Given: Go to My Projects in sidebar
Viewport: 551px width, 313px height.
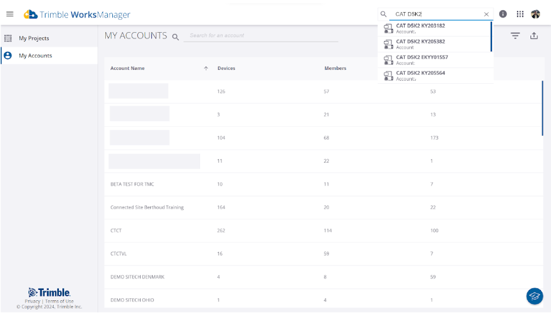Looking at the screenshot, I should pyautogui.click(x=33, y=38).
